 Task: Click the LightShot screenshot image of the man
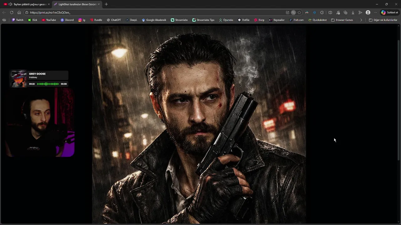[x=199, y=124]
